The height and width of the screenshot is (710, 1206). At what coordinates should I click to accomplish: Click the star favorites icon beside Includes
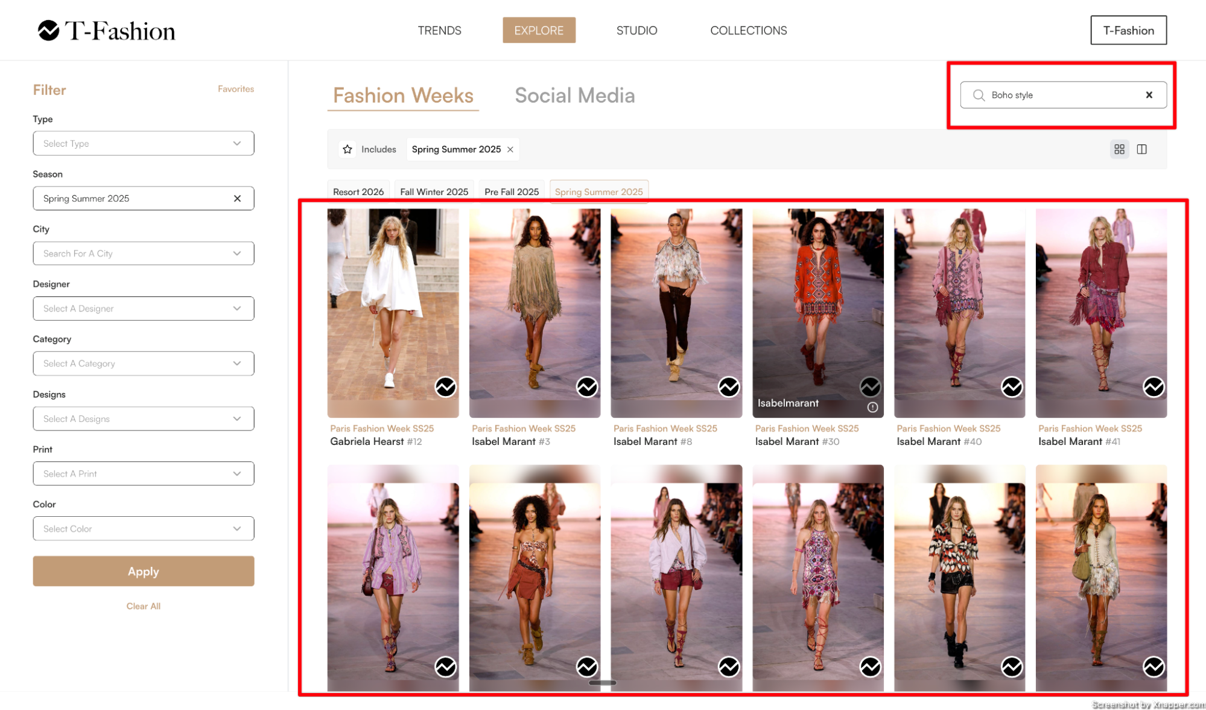pos(348,149)
